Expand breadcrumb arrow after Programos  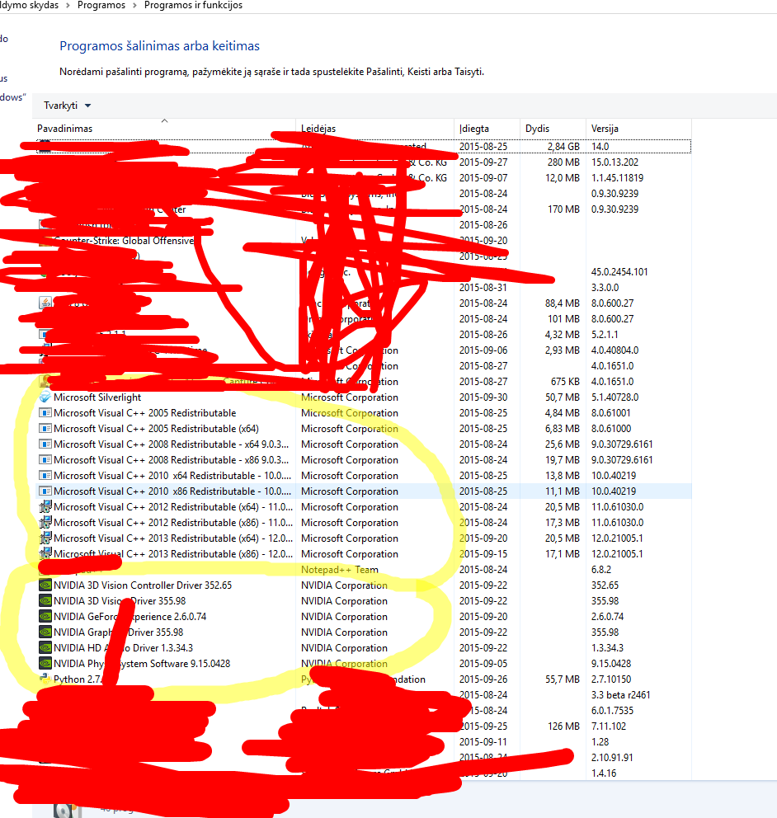click(x=134, y=5)
